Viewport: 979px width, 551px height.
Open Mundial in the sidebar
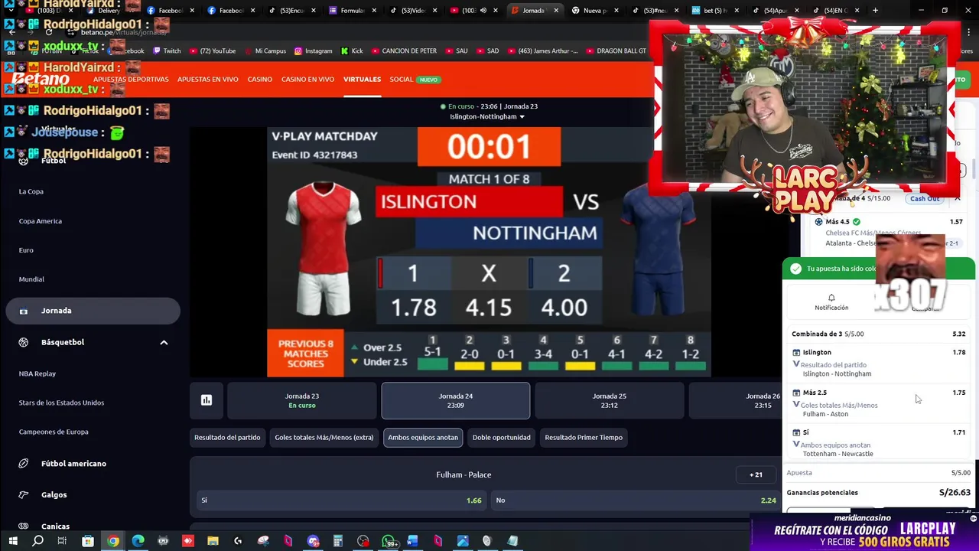tap(31, 279)
